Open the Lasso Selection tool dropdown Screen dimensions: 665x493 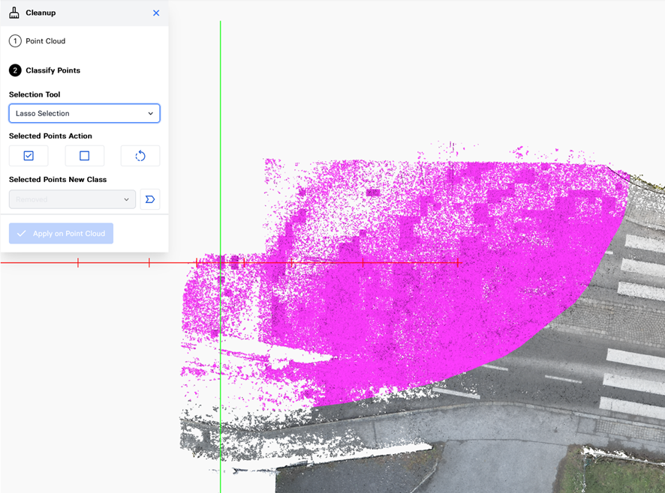click(84, 113)
